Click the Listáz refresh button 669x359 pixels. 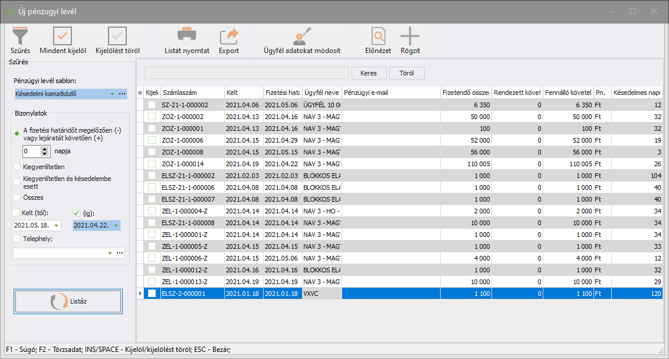(x=68, y=301)
